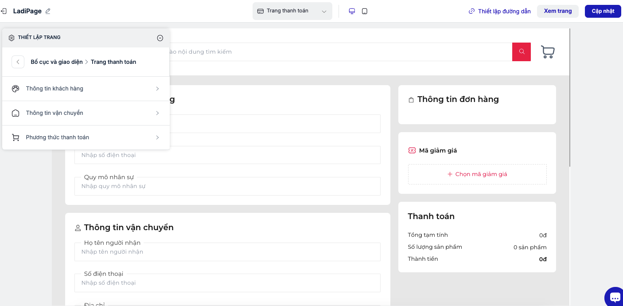
Task: Click THIẾT LẬP TRANG panel title
Action: click(x=39, y=37)
